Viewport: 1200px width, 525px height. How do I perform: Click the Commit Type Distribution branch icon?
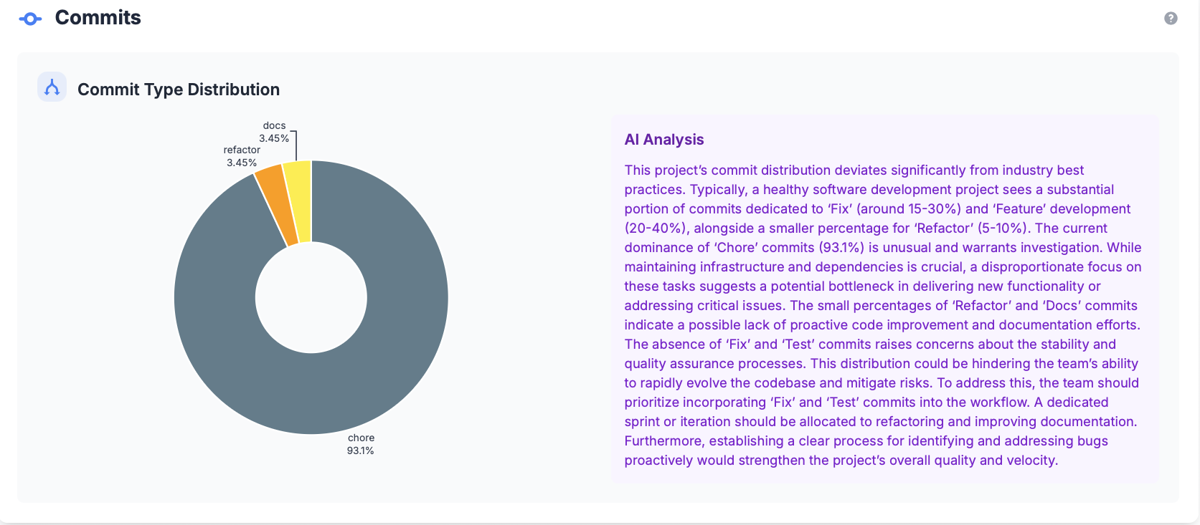(x=52, y=87)
